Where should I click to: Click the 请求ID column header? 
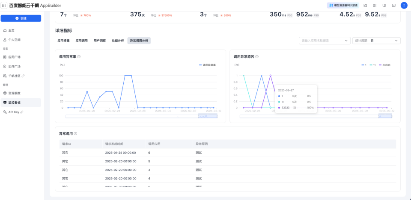pos(81,144)
